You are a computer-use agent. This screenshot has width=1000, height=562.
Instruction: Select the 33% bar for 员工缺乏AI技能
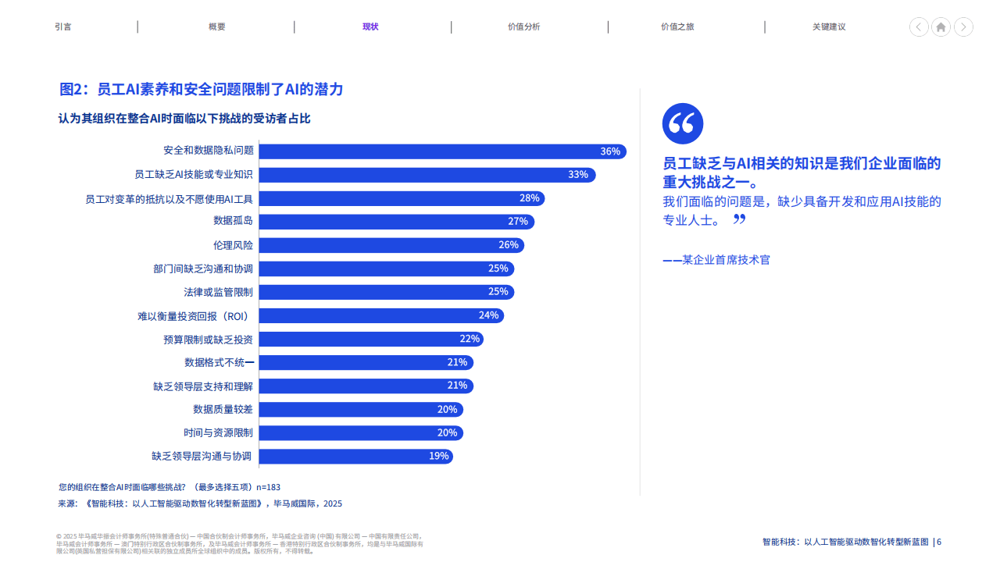(x=427, y=175)
